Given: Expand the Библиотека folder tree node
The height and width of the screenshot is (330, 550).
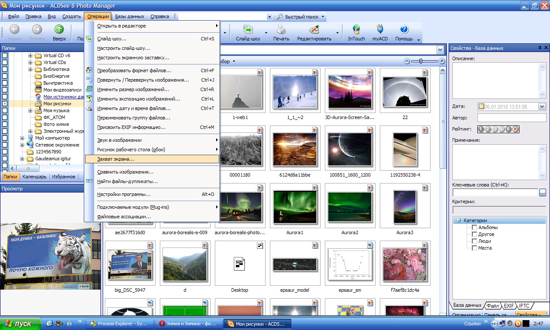Looking at the screenshot, I should coord(31,69).
